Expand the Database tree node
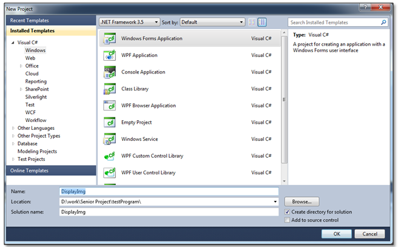 pos(13,144)
